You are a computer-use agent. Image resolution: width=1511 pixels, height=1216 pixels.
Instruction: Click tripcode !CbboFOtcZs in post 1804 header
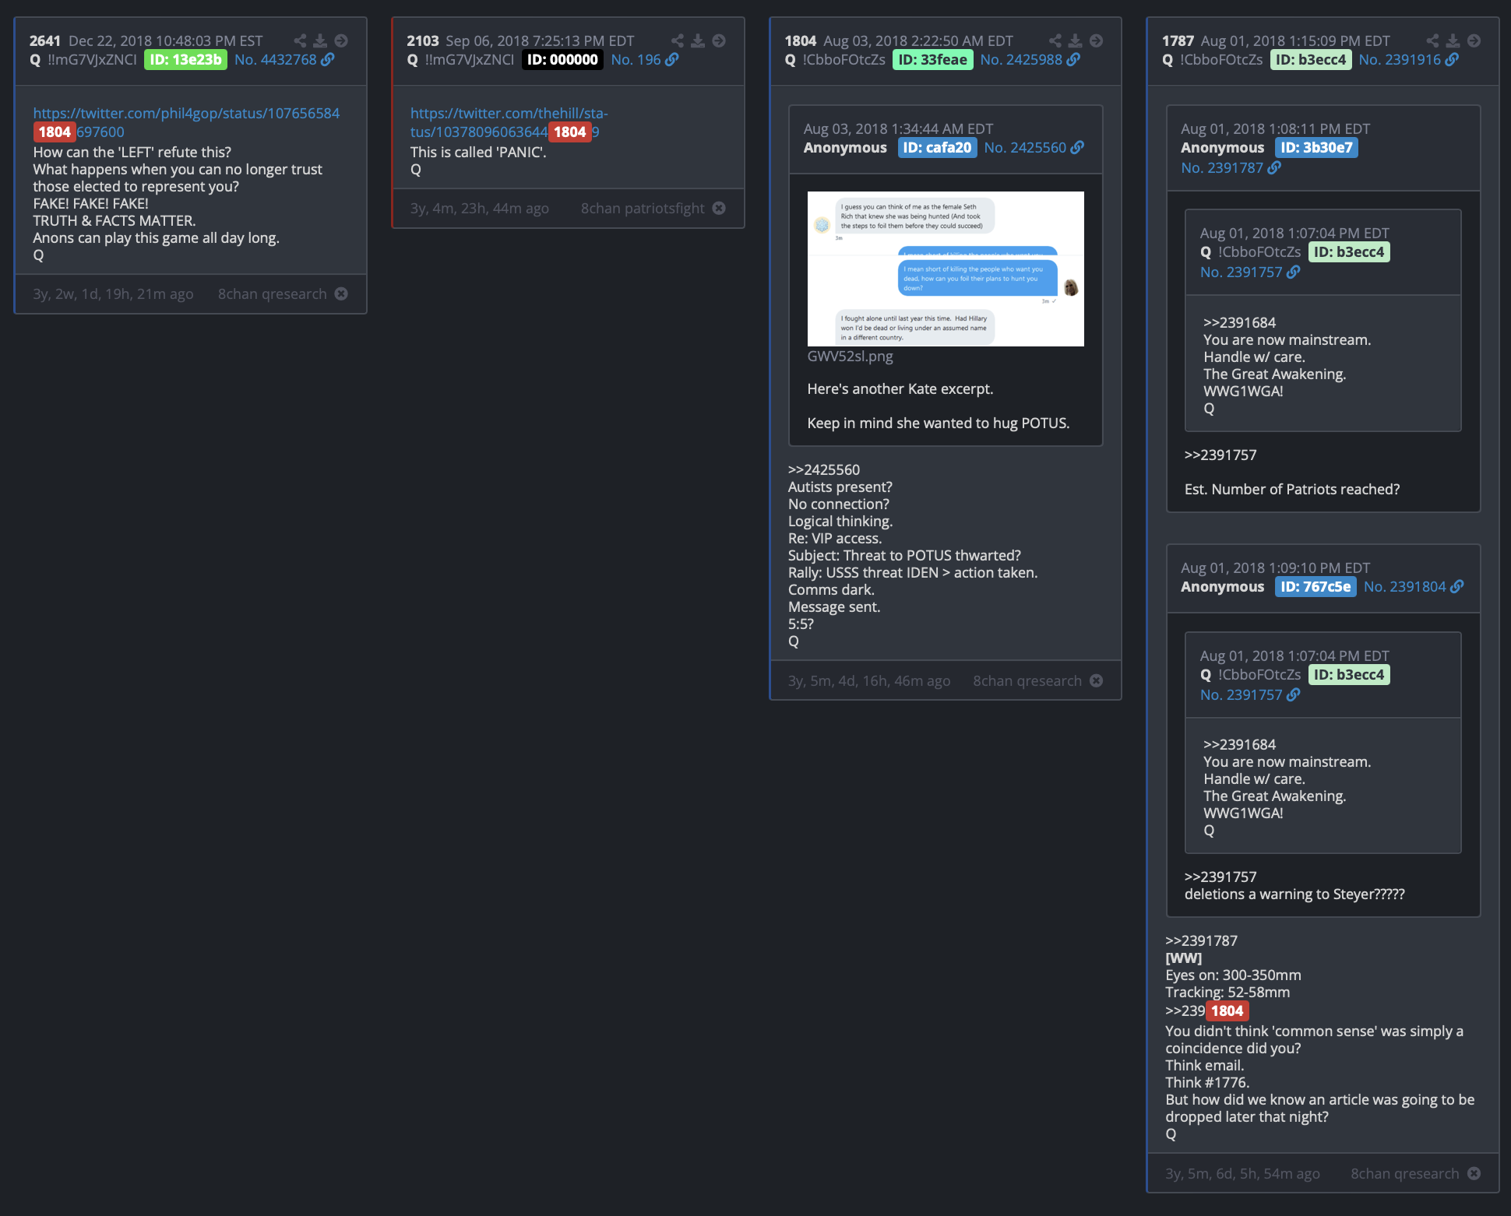[x=844, y=59]
